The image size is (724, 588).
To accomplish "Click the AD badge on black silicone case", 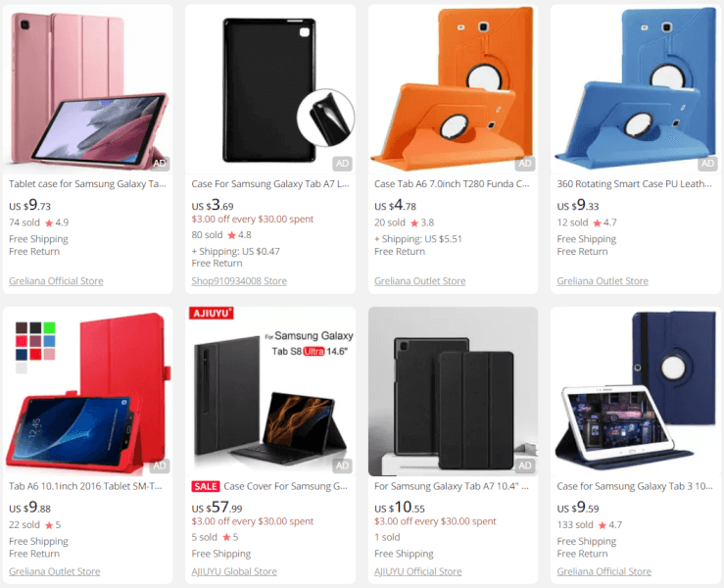I will click(x=342, y=163).
